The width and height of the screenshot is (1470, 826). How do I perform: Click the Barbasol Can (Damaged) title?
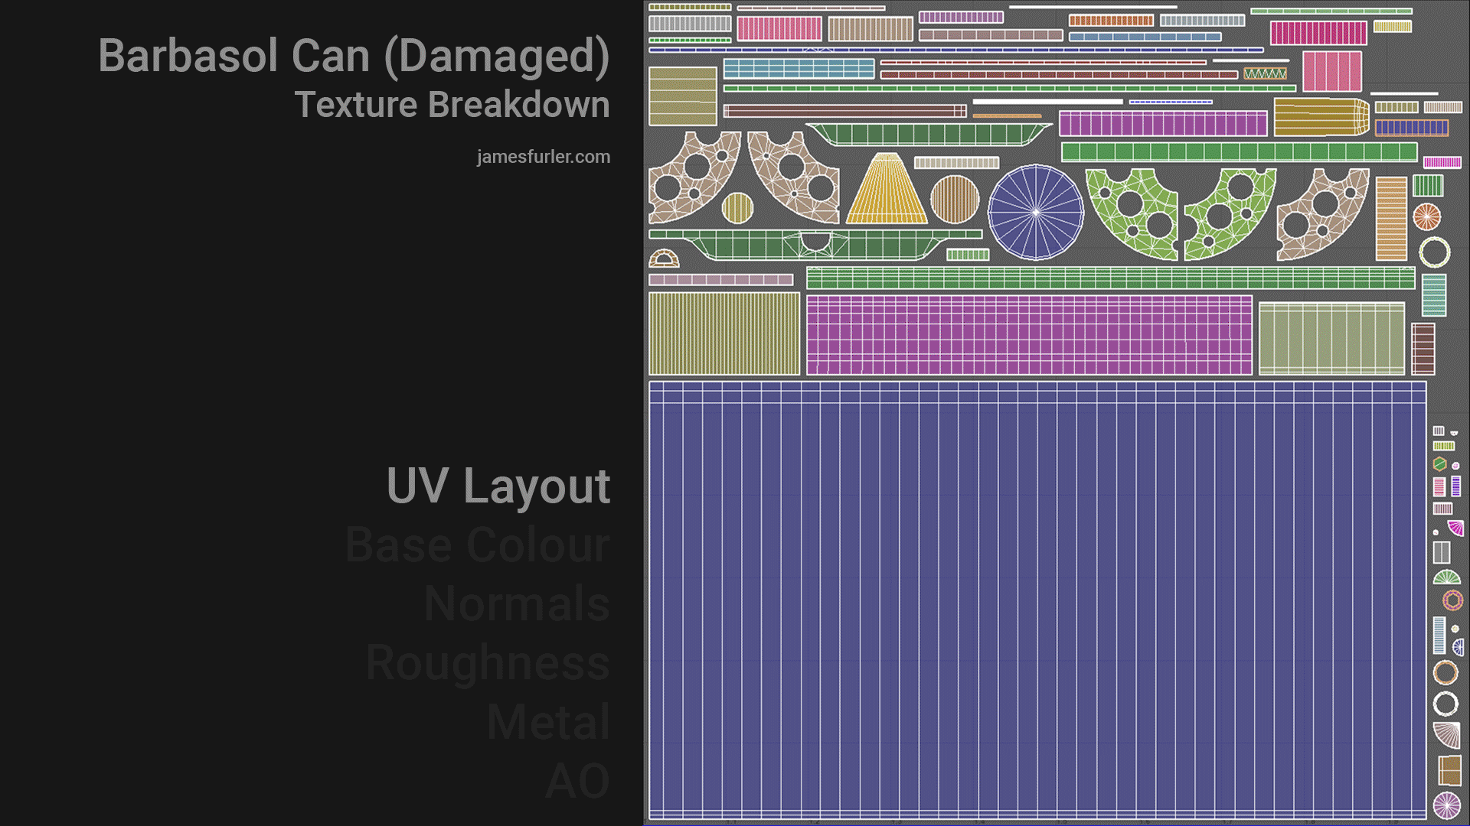(354, 56)
